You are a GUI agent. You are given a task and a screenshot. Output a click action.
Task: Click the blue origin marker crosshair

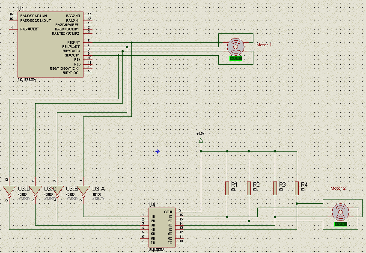(x=158, y=151)
